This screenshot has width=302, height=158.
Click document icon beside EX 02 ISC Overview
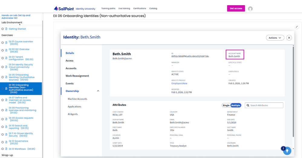click(x=6, y=50)
